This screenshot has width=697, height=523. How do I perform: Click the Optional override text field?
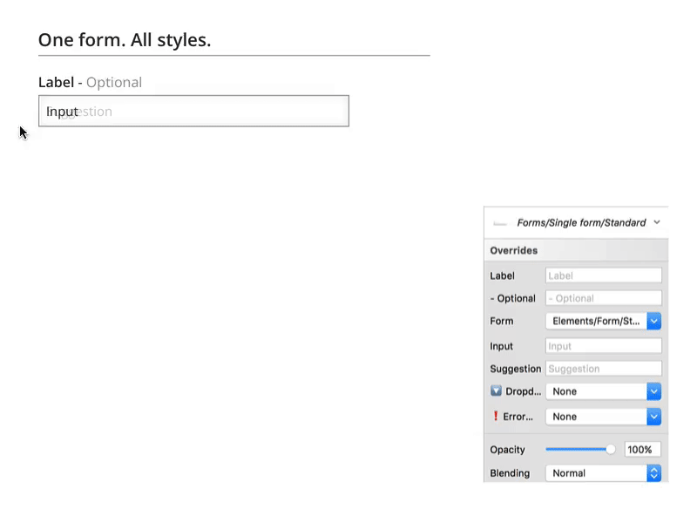[x=603, y=298]
